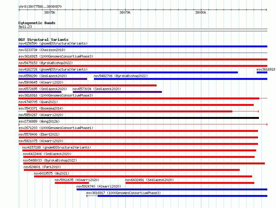Open the nsv6558290 (Sedlazeck2020) label
The height and width of the screenshot is (208, 276).
pos(43,76)
